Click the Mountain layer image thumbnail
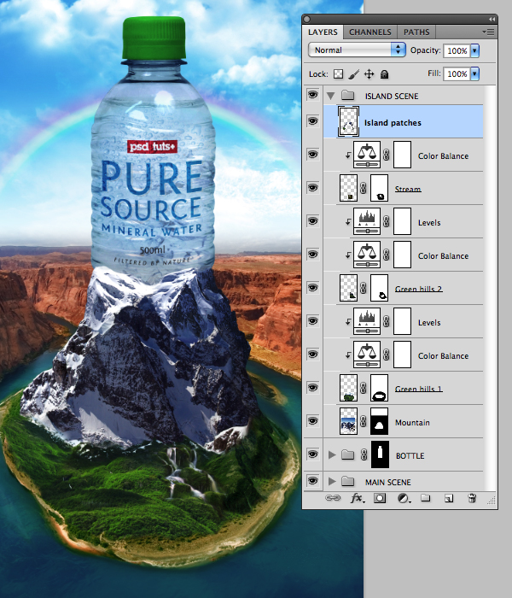Viewport: 512px width, 598px height. pos(348,421)
